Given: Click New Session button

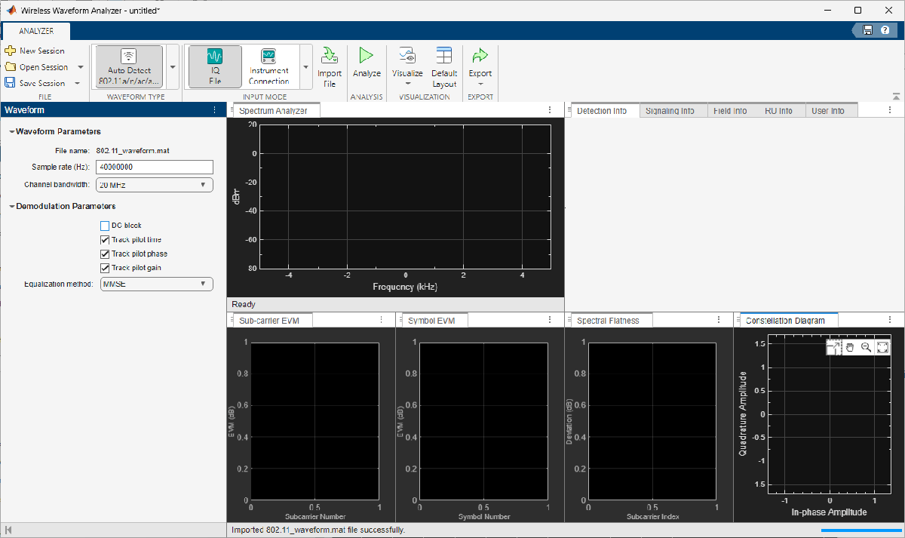Looking at the screenshot, I should [x=35, y=51].
